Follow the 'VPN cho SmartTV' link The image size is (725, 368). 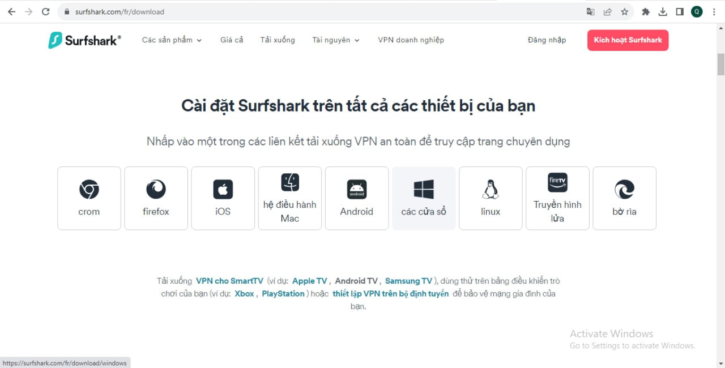[x=229, y=281]
